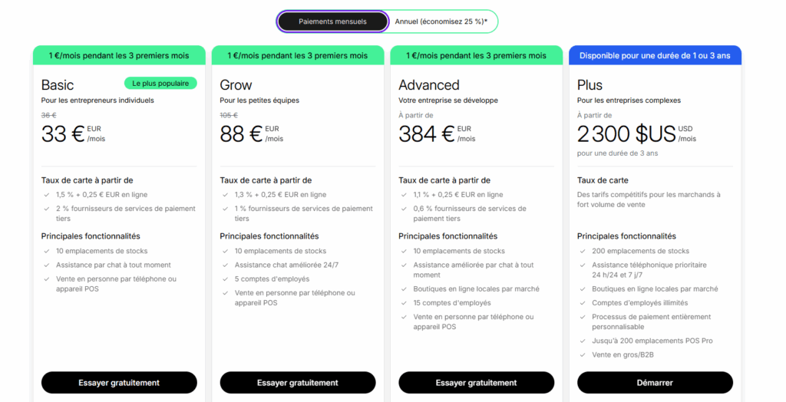The width and height of the screenshot is (786, 402).
Task: Click checkmark next to 1,5 % + 0,25 € rate
Action: click(x=47, y=195)
